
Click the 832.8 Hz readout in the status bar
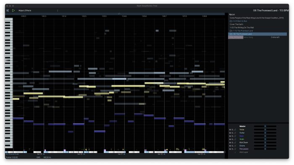[x=47, y=157]
